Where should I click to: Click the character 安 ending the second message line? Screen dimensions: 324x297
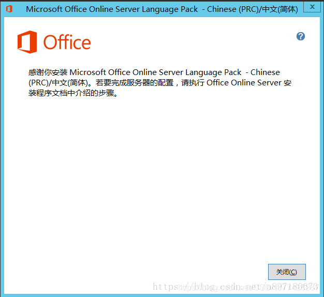pos(287,83)
